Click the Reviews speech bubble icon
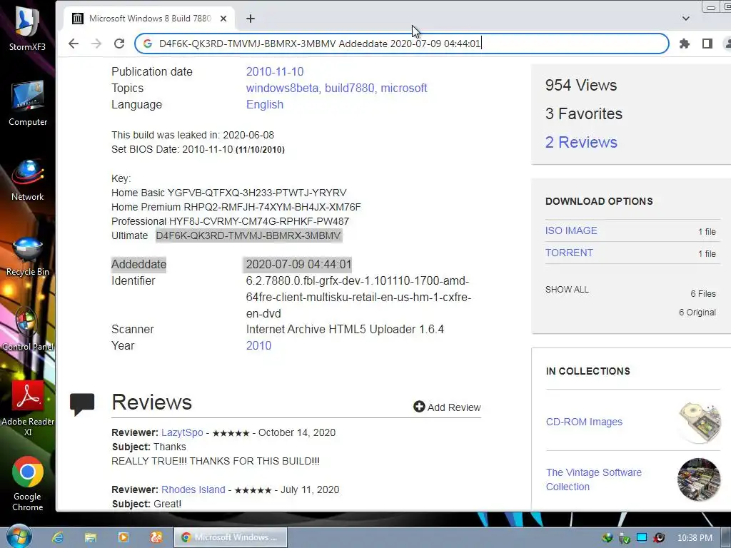Screen dimensions: 731x548 82,404
